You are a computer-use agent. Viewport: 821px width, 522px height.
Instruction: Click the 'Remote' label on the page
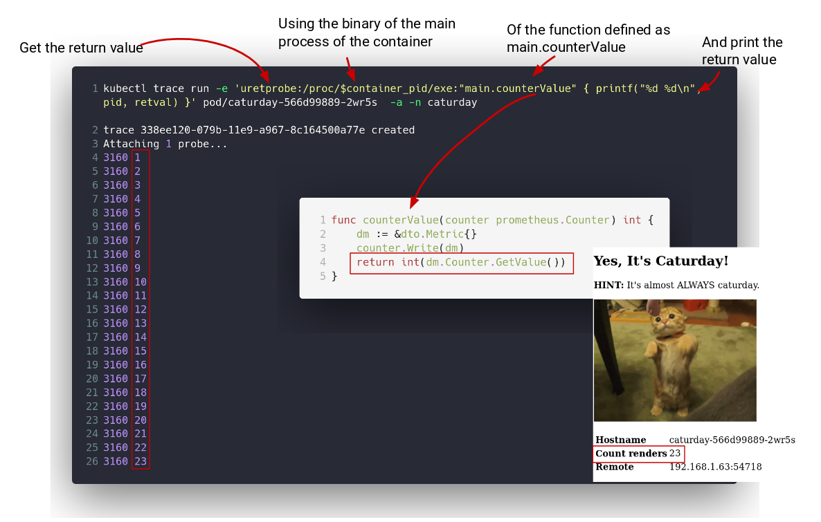[614, 467]
